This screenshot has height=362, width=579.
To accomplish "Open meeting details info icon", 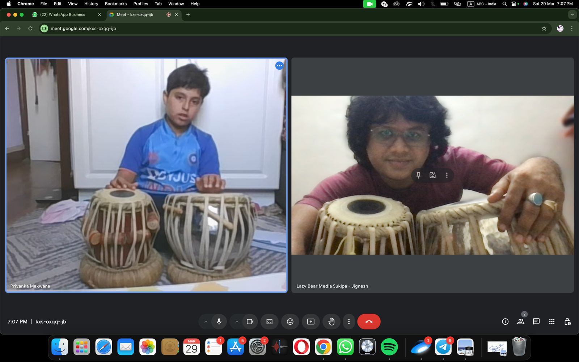I will 505,321.
